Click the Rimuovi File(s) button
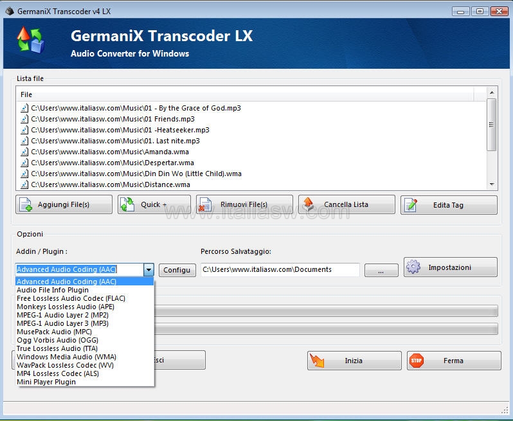Image resolution: width=513 pixels, height=421 pixels. pos(244,204)
